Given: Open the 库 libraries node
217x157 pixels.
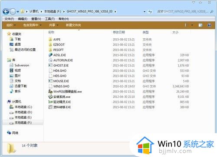Looking at the screenshot, I should 14,60.
